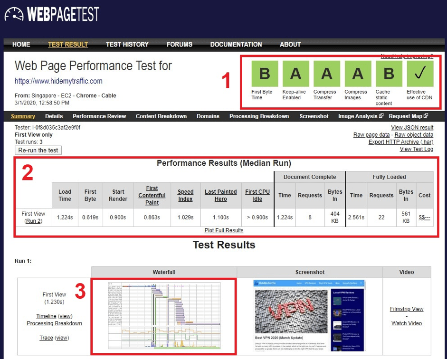This screenshot has height=359, width=447.
Task: Open the First Byte Time B grade
Action: pos(265,74)
